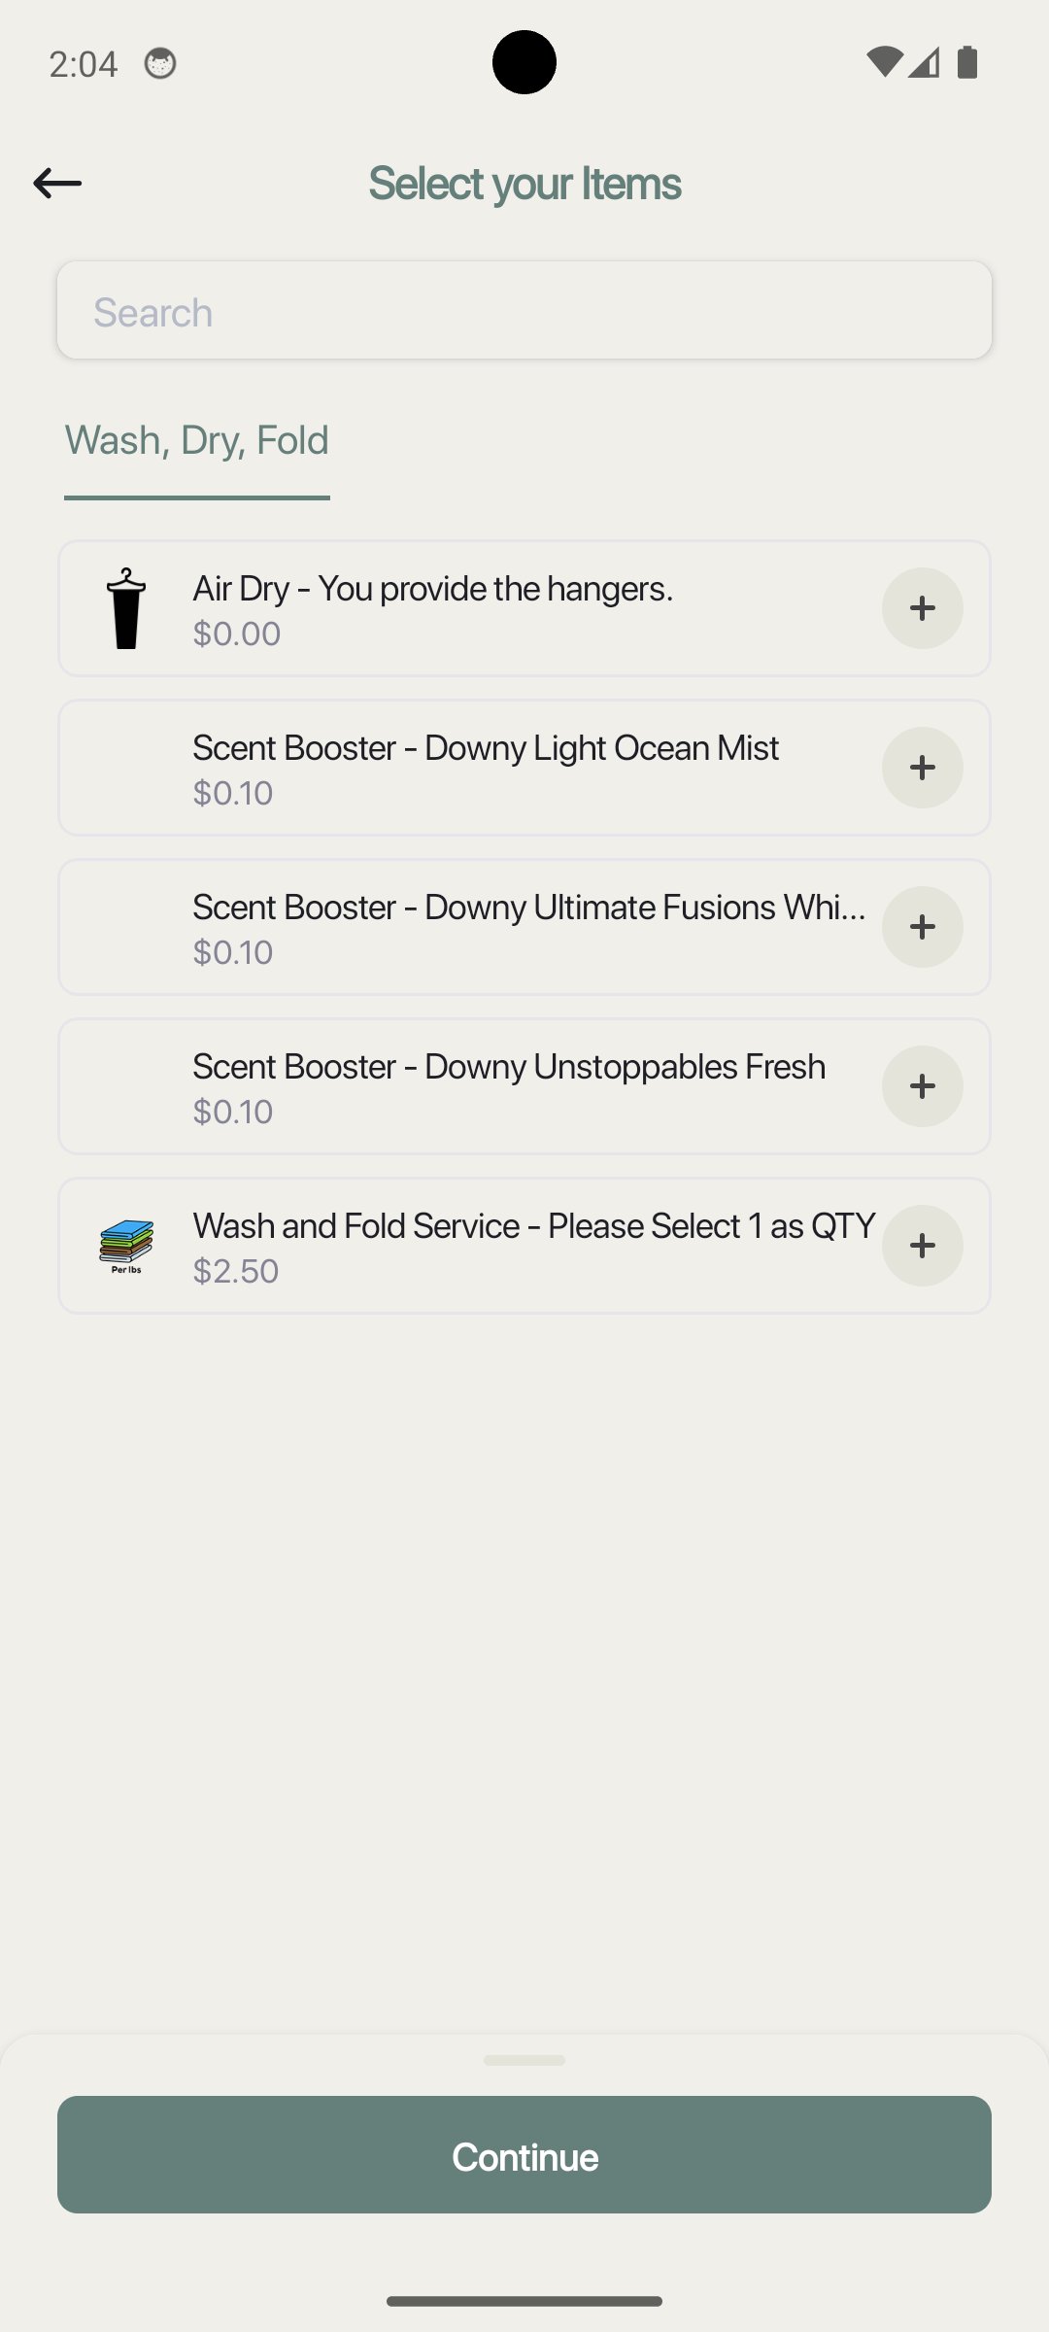Open Scent Booster Downy Light Ocean Mist title
This screenshot has width=1049, height=2332.
click(x=485, y=748)
